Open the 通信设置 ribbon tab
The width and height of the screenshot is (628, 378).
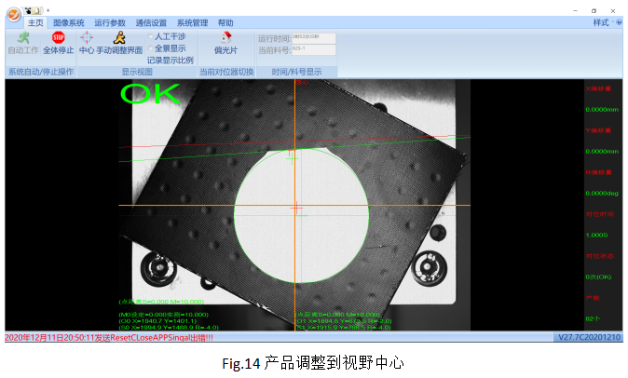[x=151, y=21]
